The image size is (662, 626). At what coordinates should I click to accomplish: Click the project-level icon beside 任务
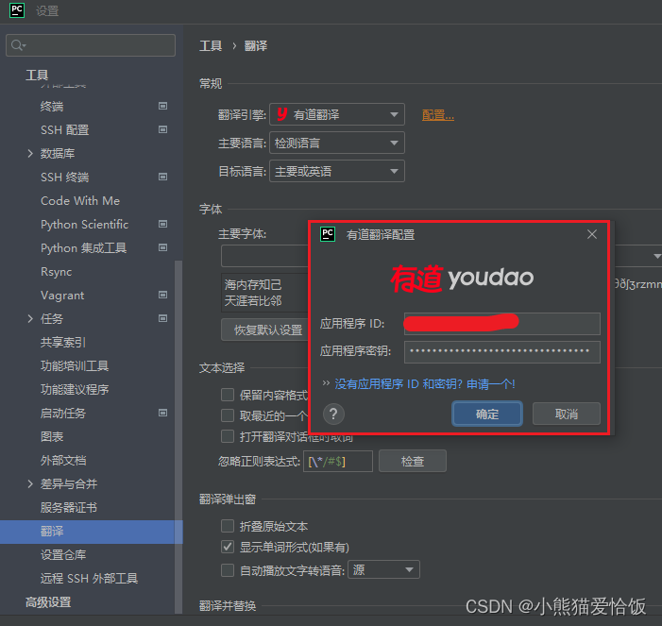162,318
